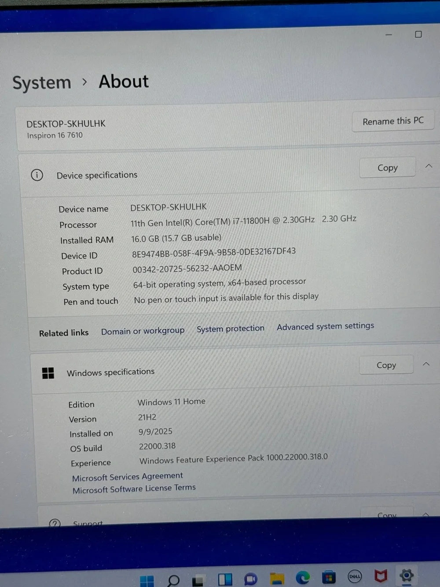Open Domain or workgroup link
The width and height of the screenshot is (440, 587).
pyautogui.click(x=143, y=331)
